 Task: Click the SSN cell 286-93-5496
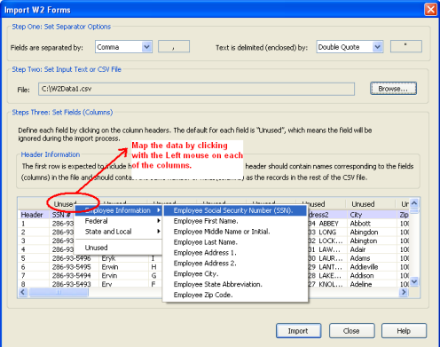point(71,258)
